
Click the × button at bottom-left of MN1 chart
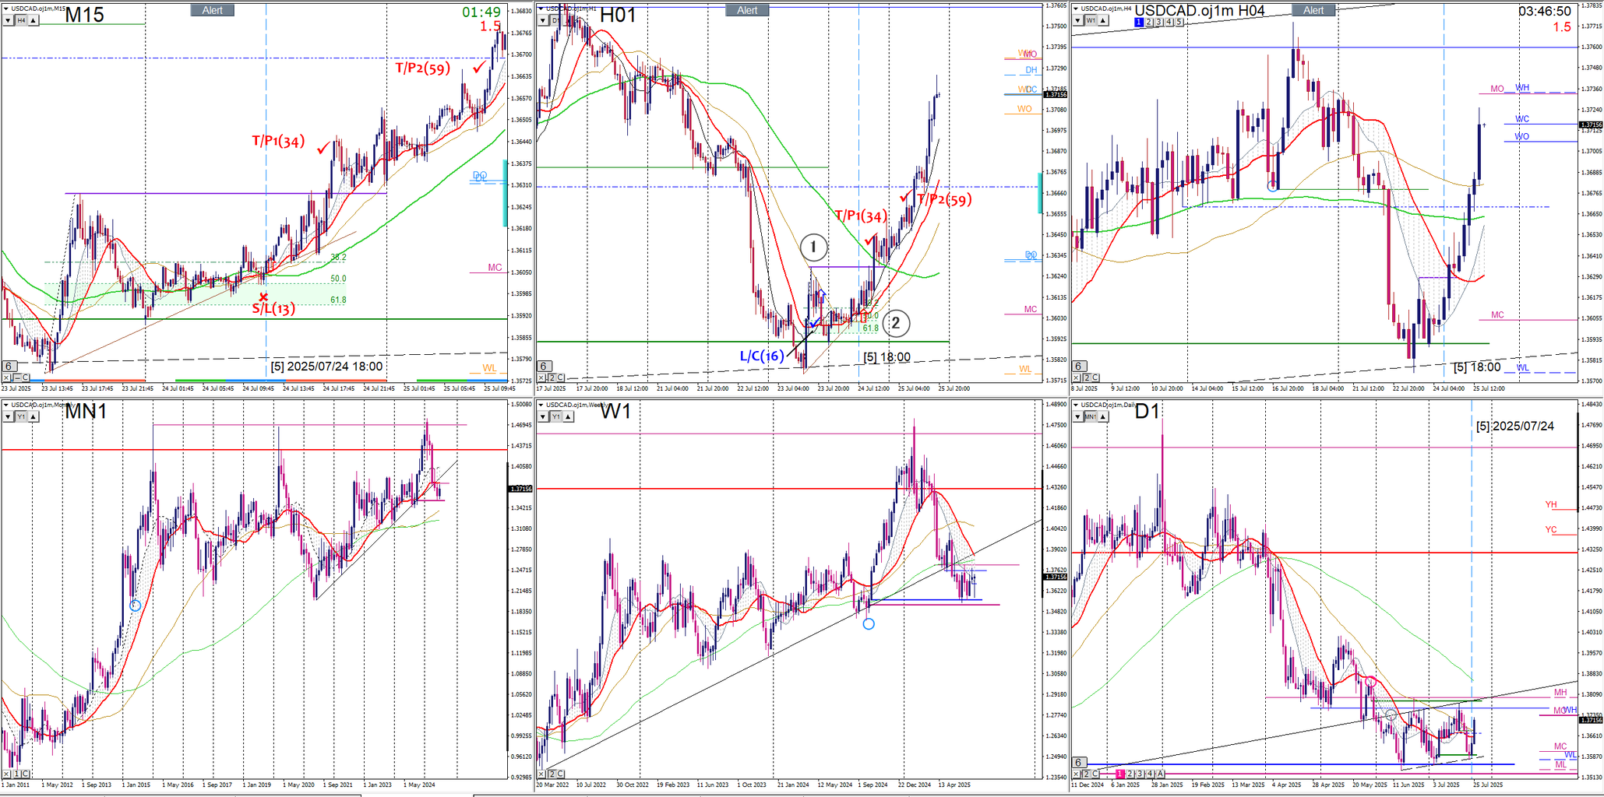click(x=7, y=774)
